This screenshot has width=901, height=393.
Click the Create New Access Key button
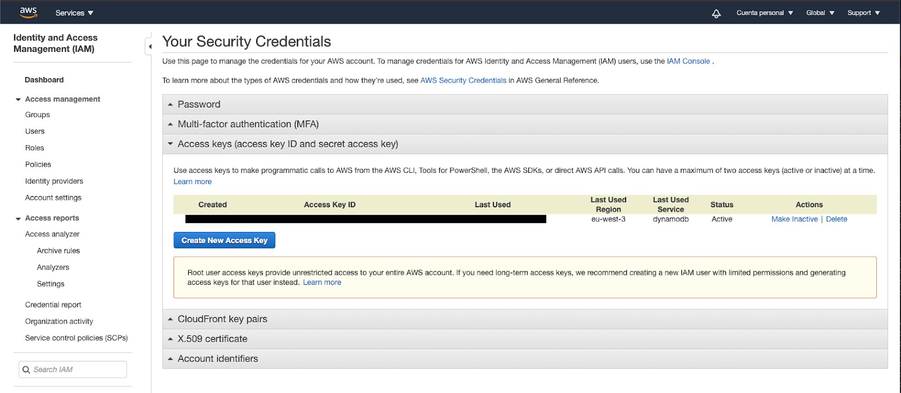[x=224, y=240]
